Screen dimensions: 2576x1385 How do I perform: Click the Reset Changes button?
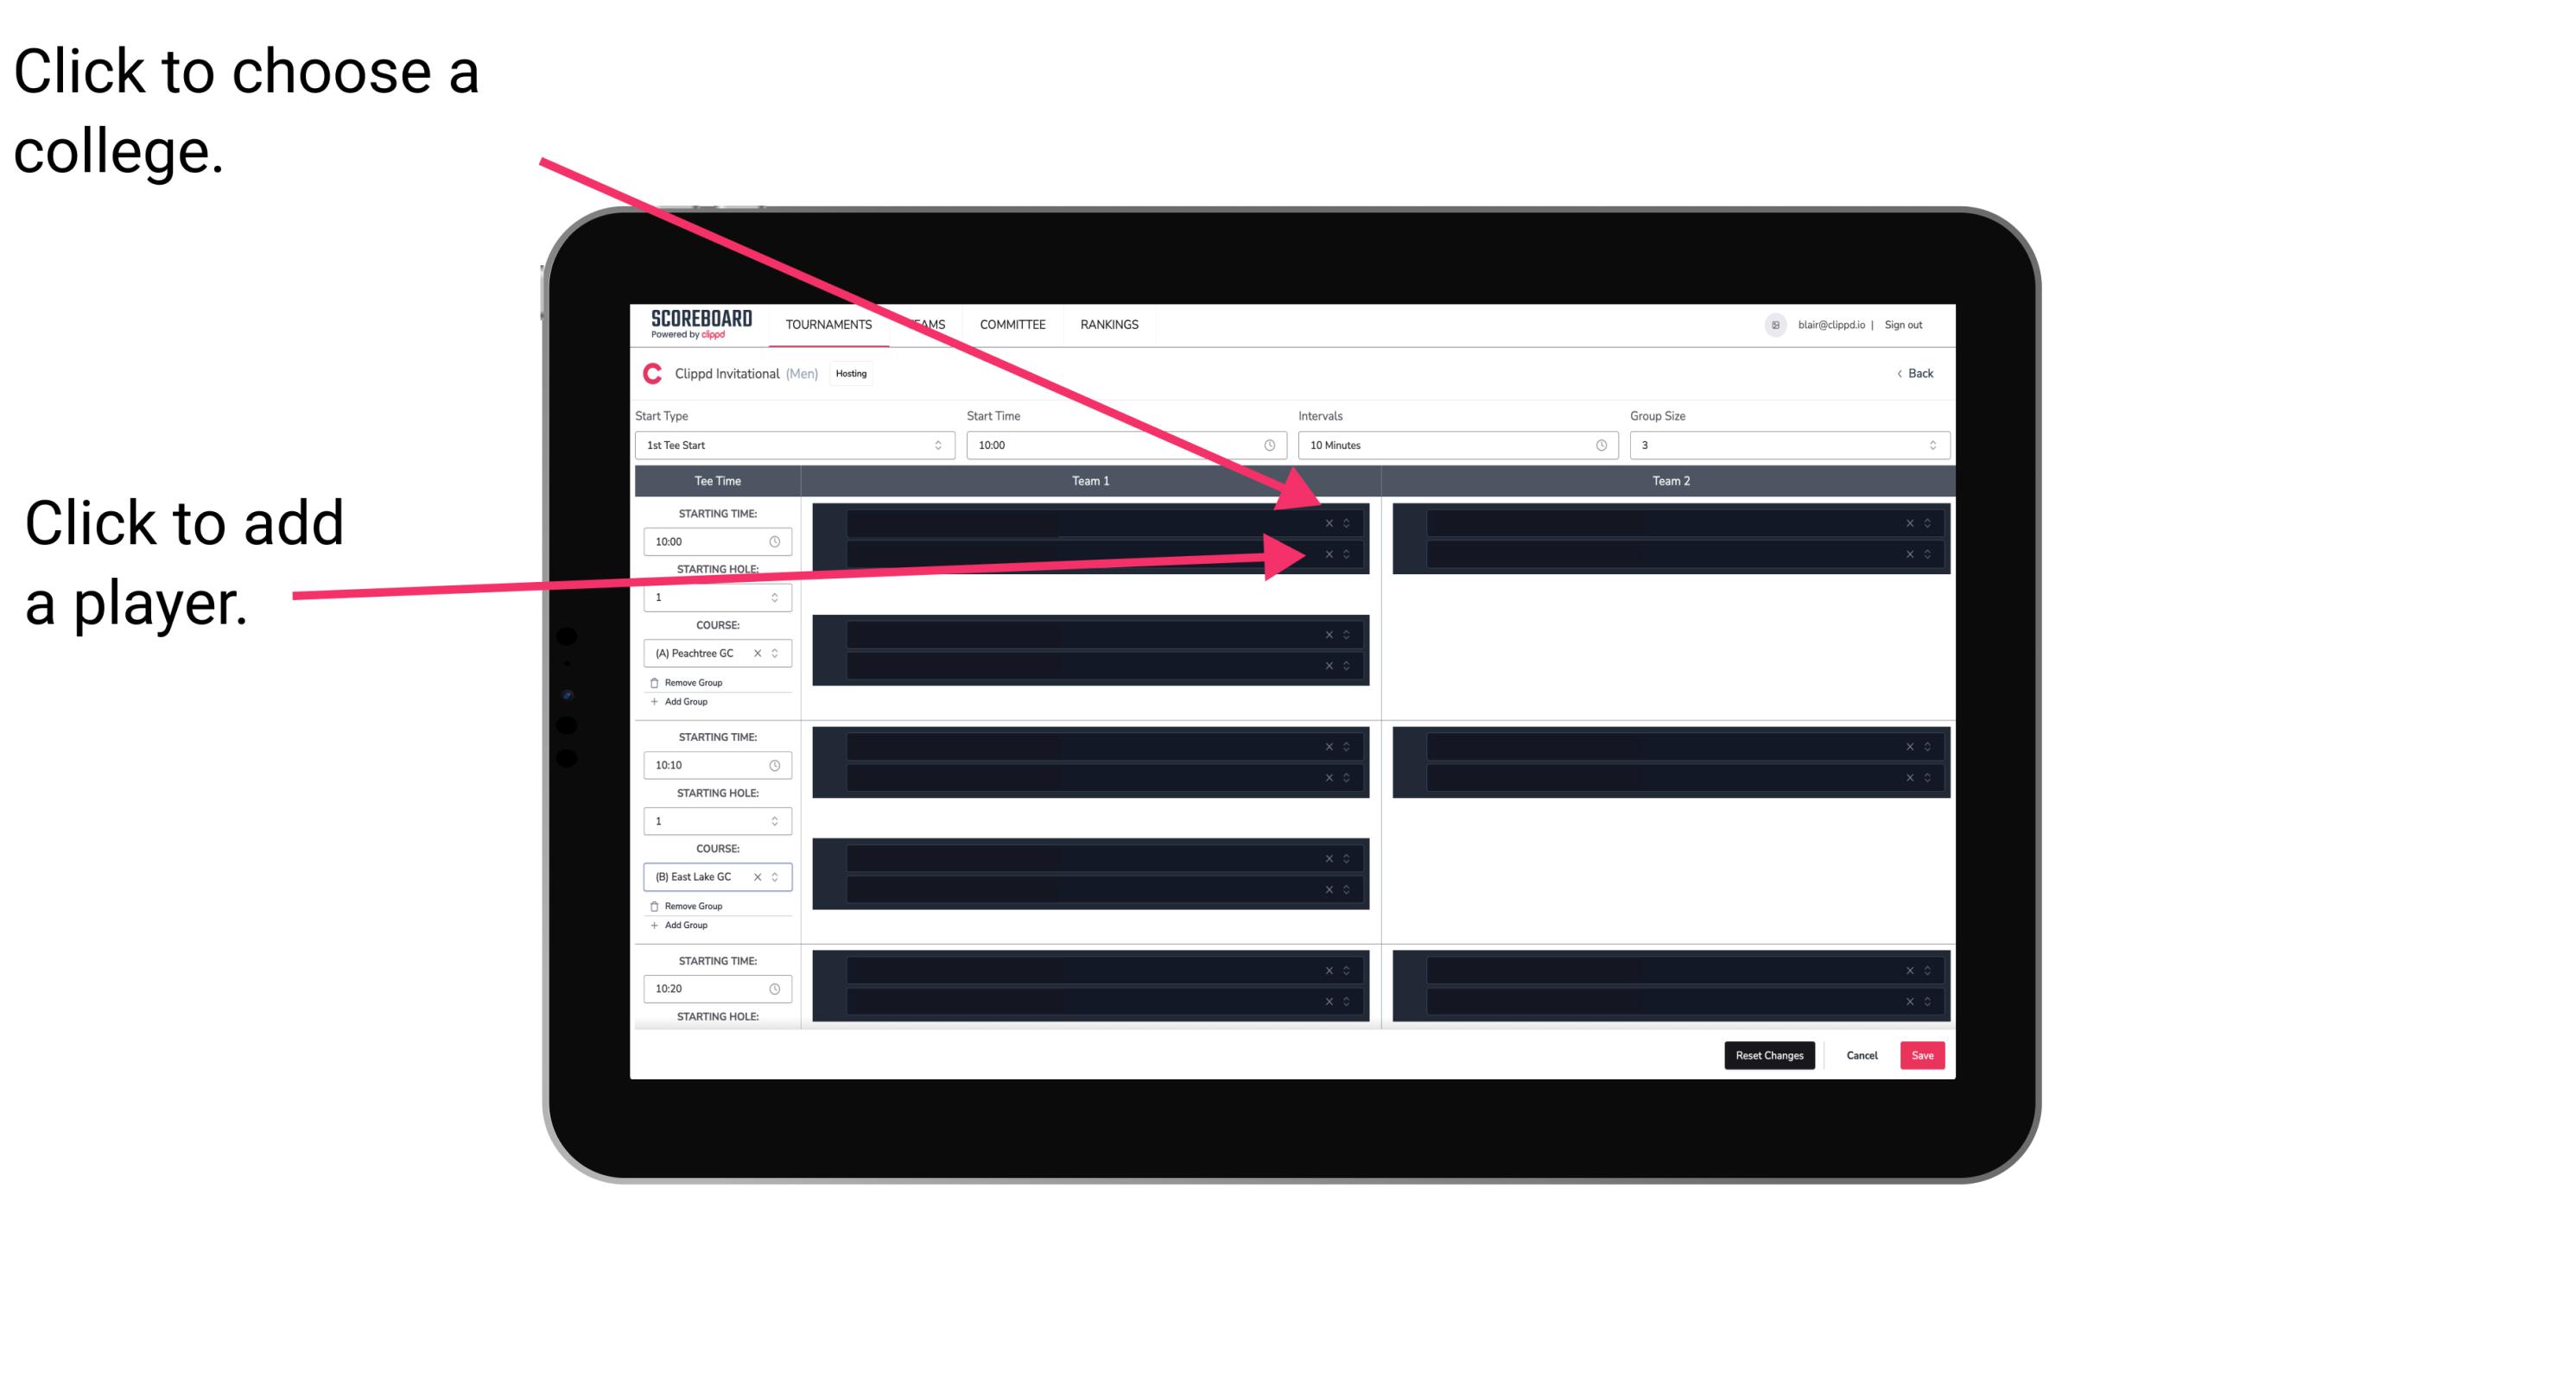click(1769, 1053)
